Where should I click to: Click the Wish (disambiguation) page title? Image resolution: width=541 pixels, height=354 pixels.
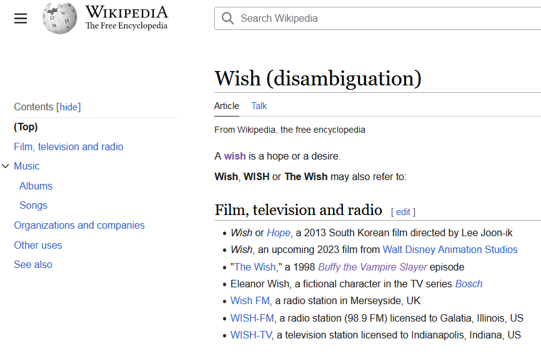point(318,78)
